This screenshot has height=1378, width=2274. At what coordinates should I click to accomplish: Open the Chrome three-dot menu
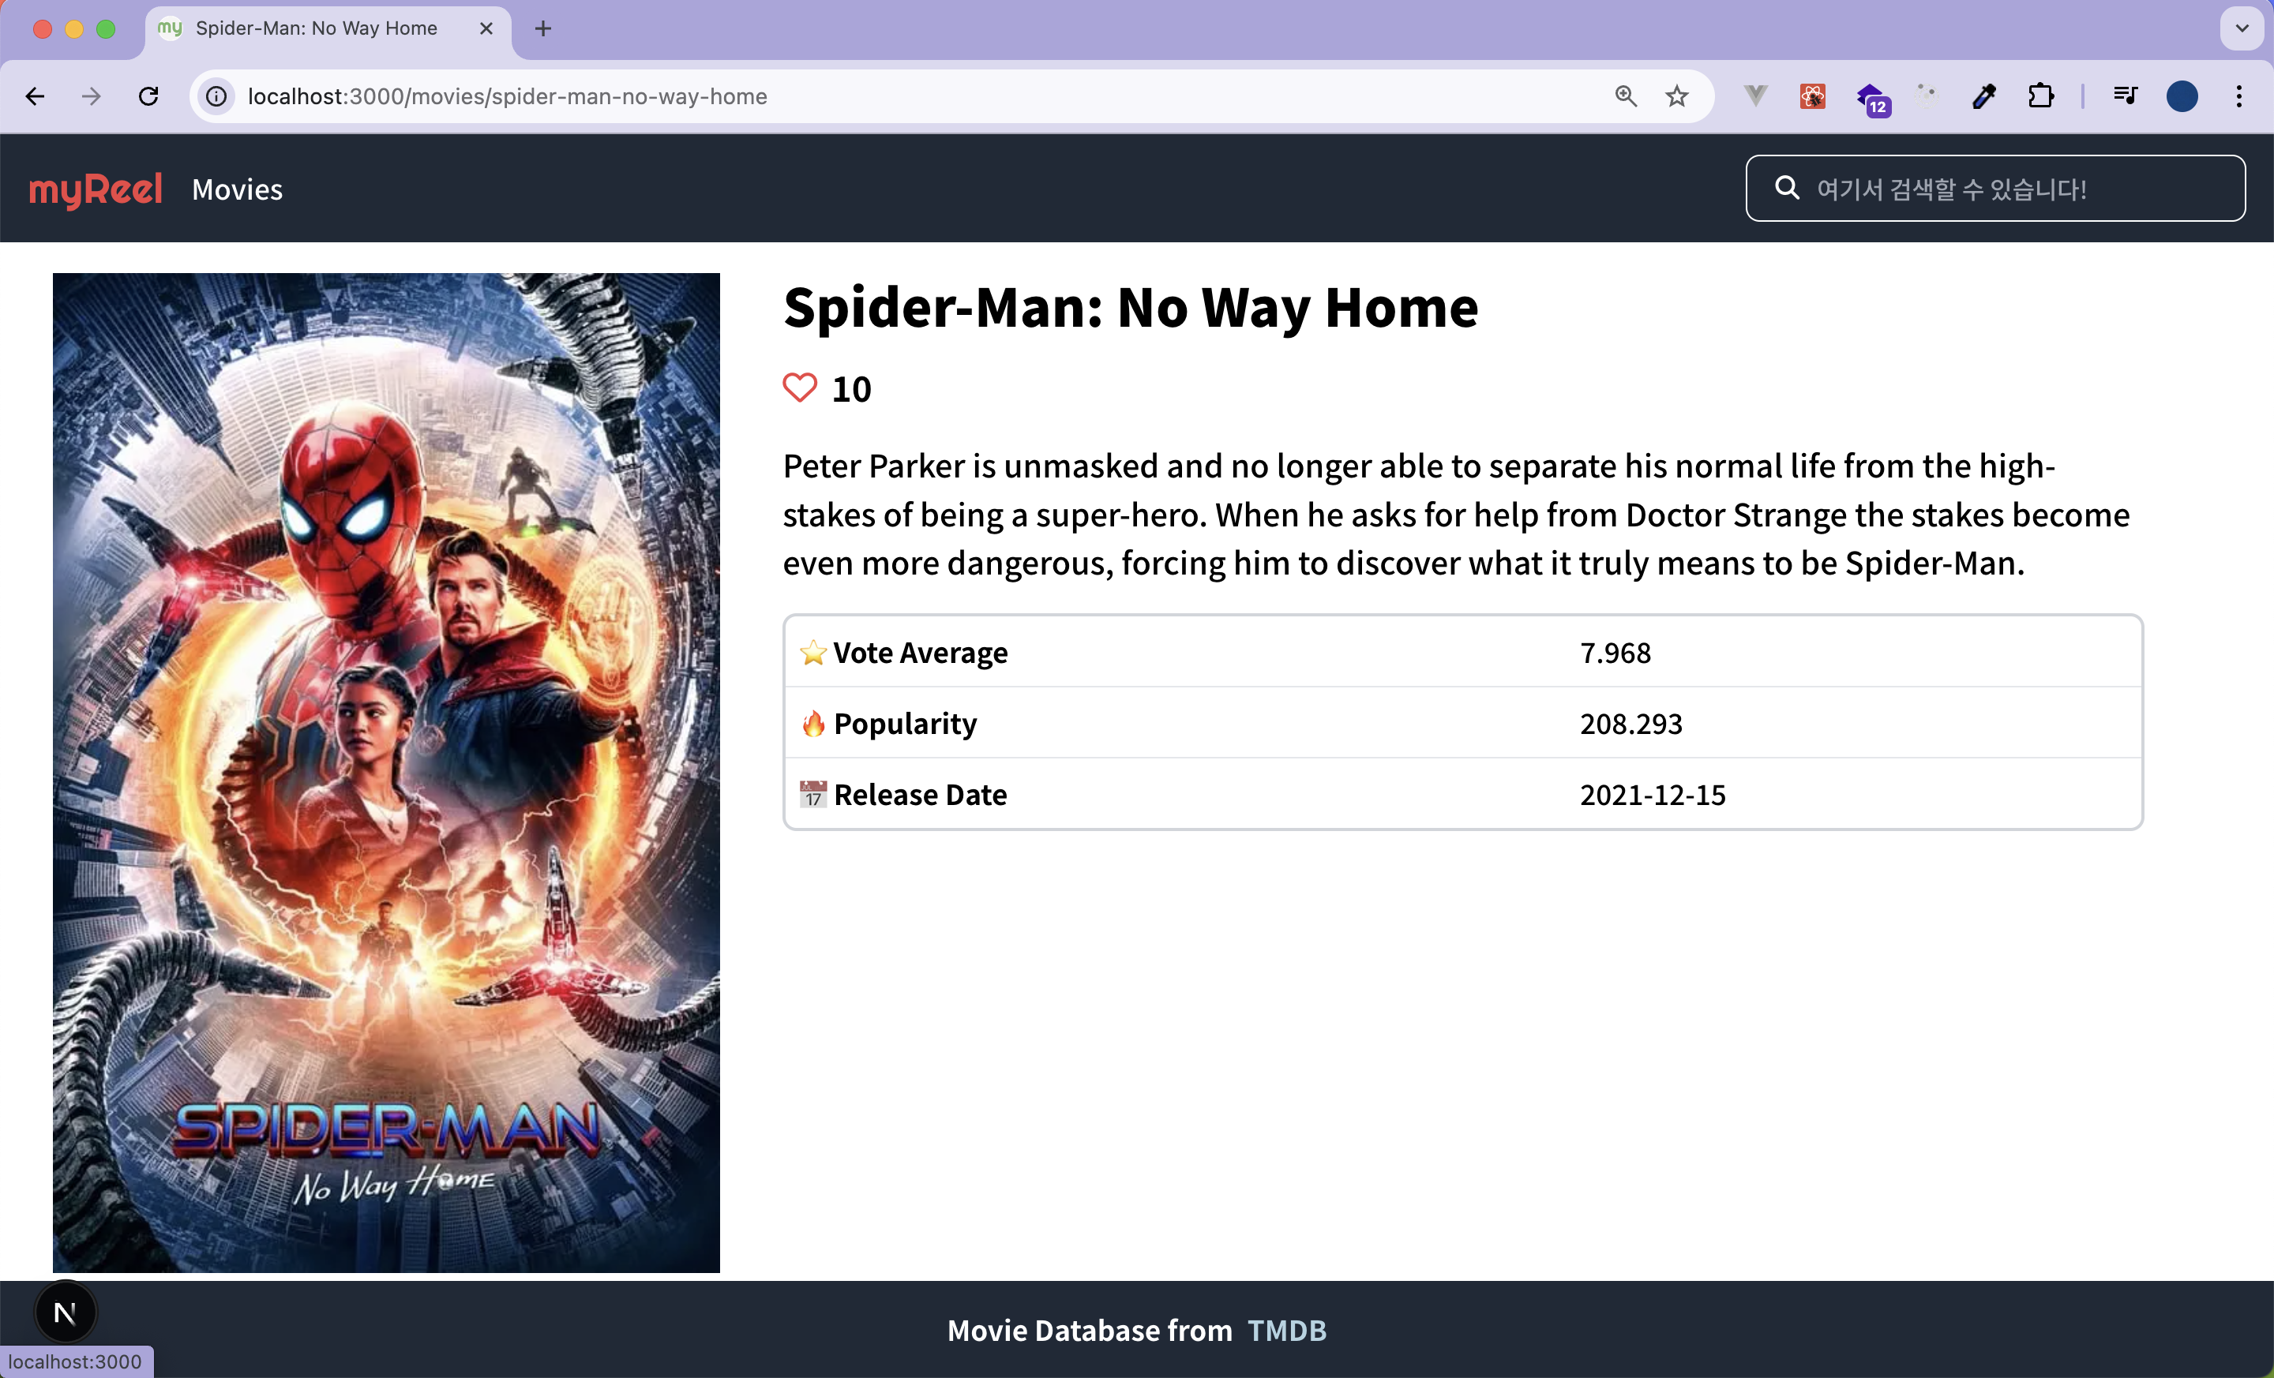[x=2239, y=96]
